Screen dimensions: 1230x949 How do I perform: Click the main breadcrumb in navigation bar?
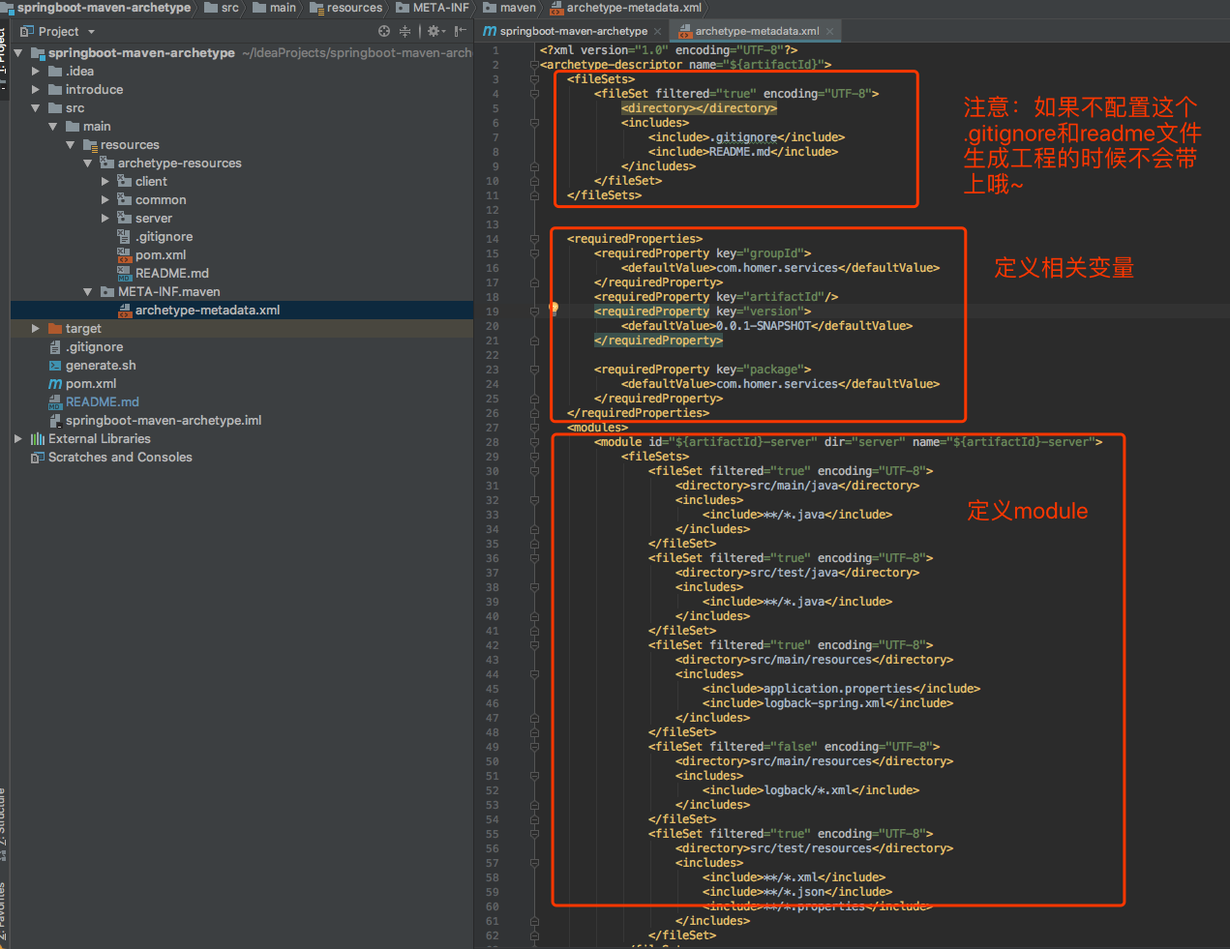pyautogui.click(x=275, y=8)
